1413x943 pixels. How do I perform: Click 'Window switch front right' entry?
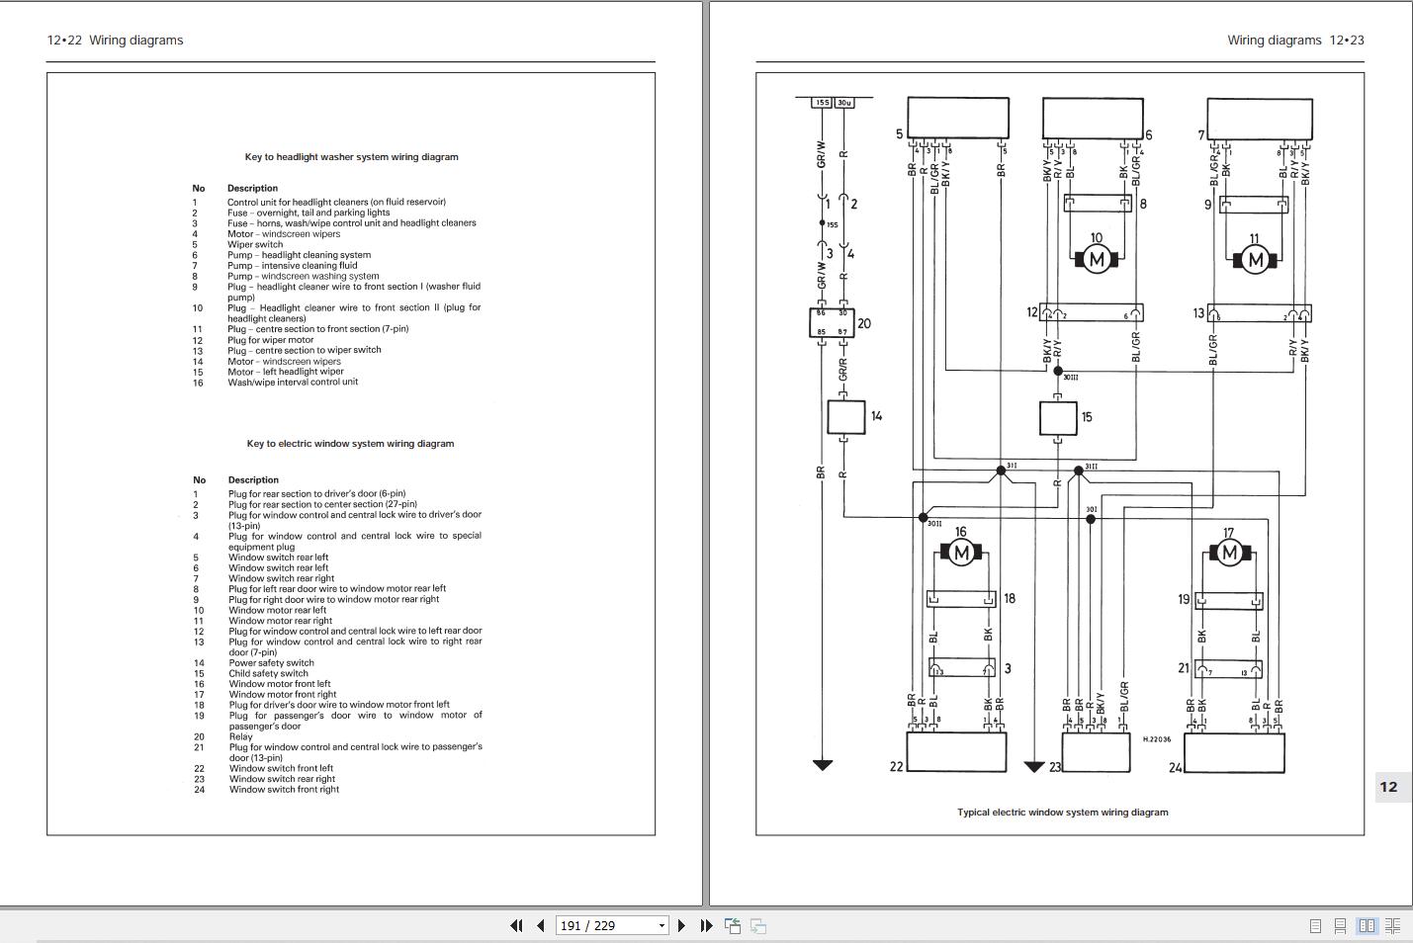pos(284,790)
